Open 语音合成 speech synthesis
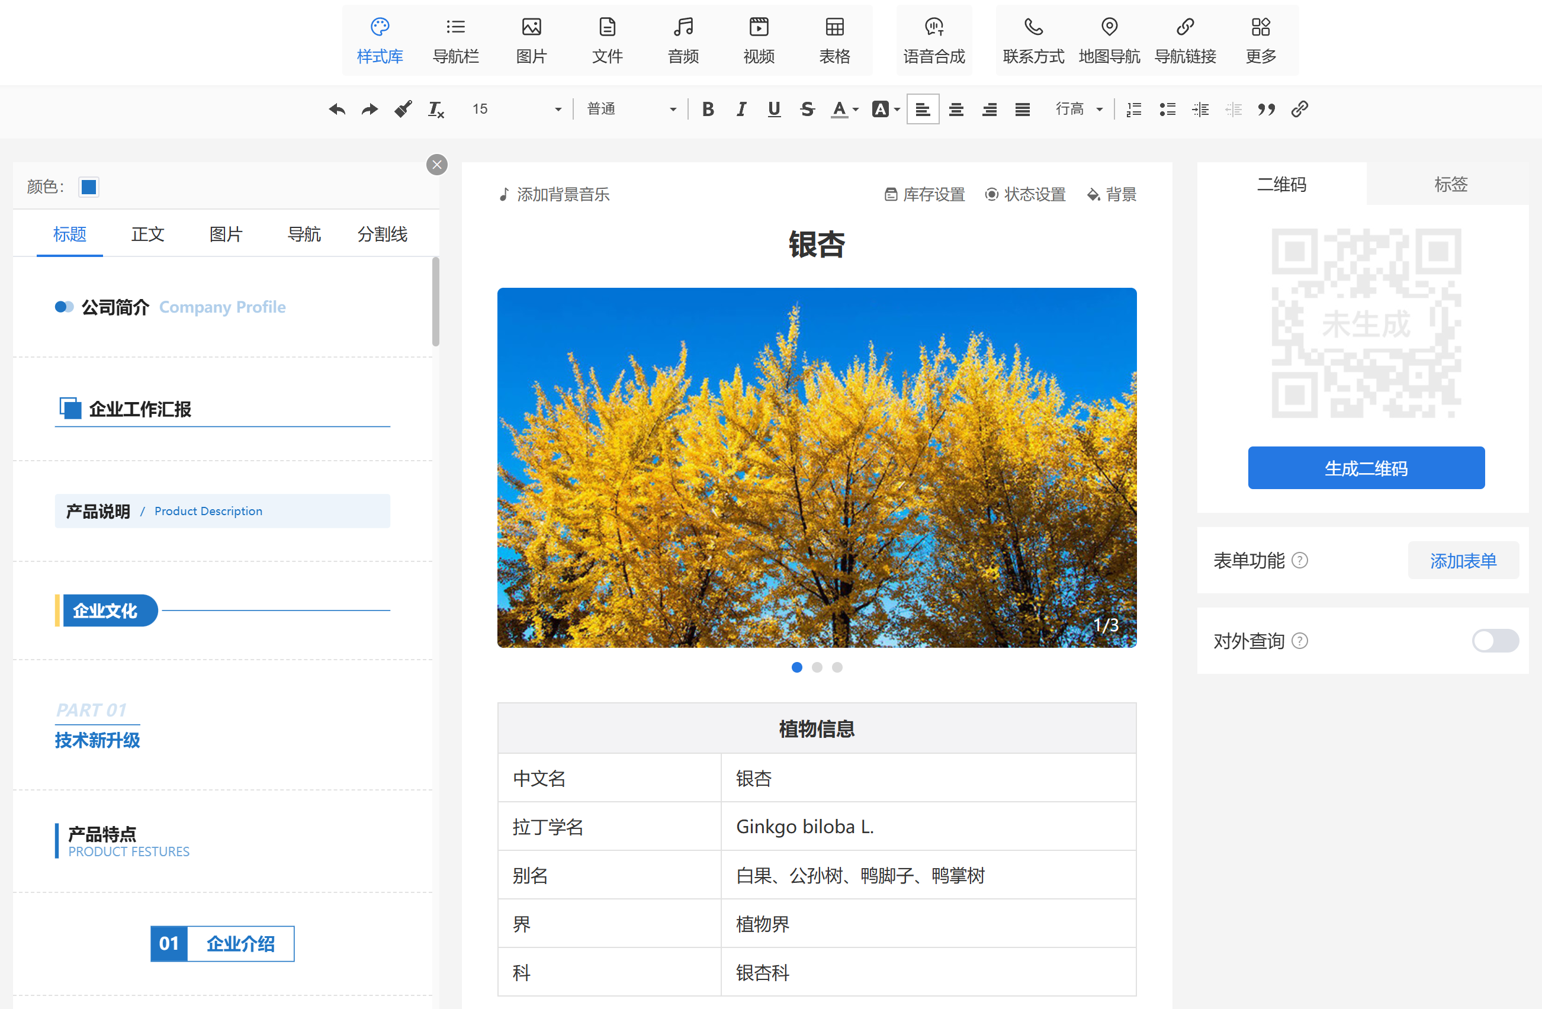The image size is (1542, 1009). pyautogui.click(x=934, y=41)
